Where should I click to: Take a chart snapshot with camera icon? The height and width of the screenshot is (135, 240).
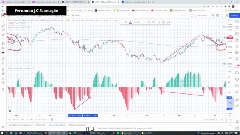[x=227, y=15]
